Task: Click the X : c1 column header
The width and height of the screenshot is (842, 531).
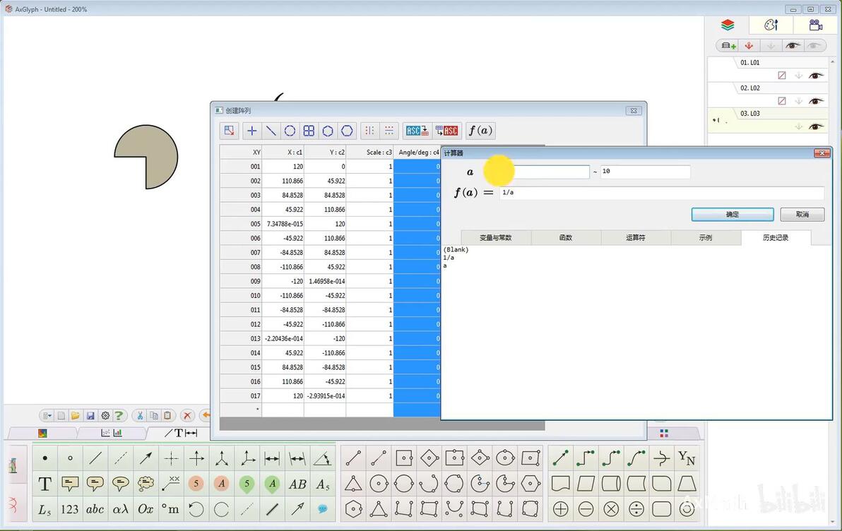Action: pos(283,153)
